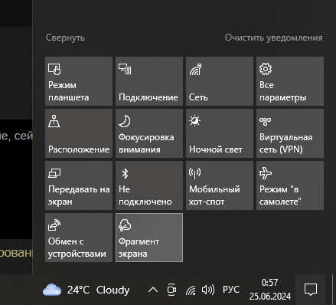The image size is (336, 305).
Task: Switch input language via РУС indicator
Action: (x=231, y=290)
